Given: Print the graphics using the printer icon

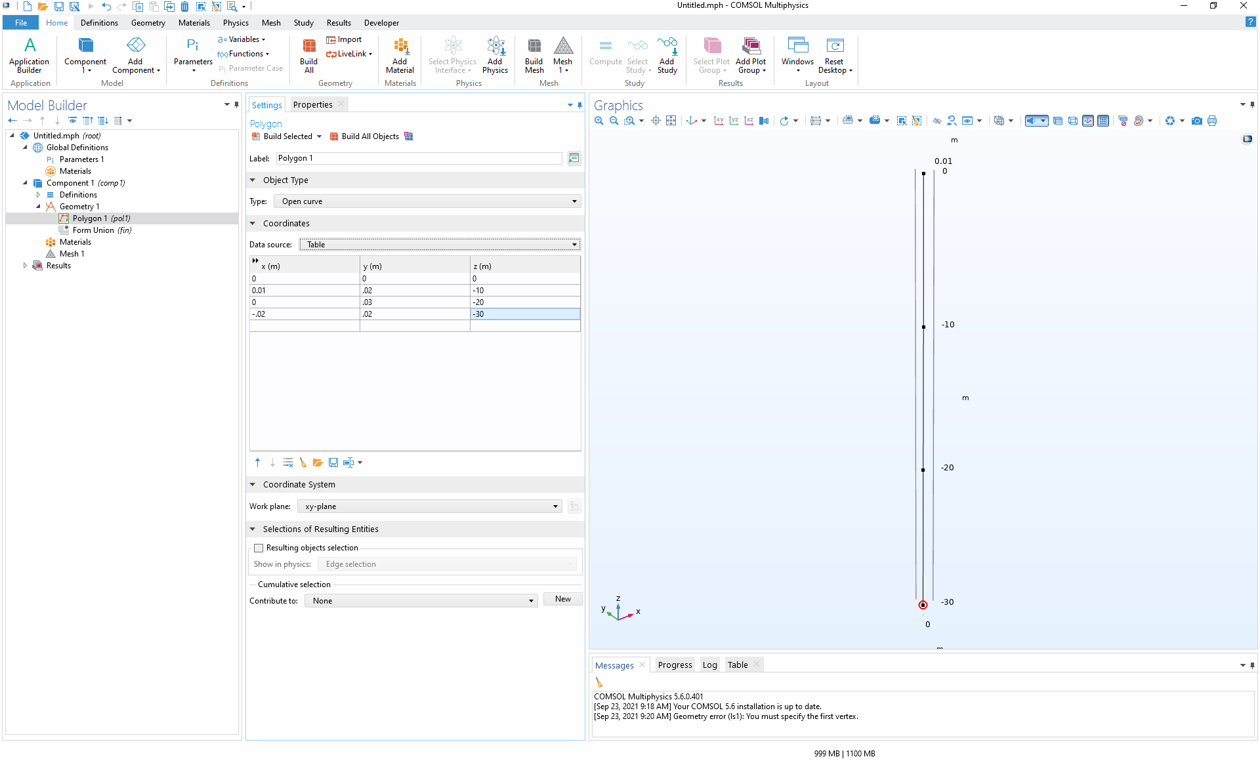Looking at the screenshot, I should click(x=1212, y=121).
